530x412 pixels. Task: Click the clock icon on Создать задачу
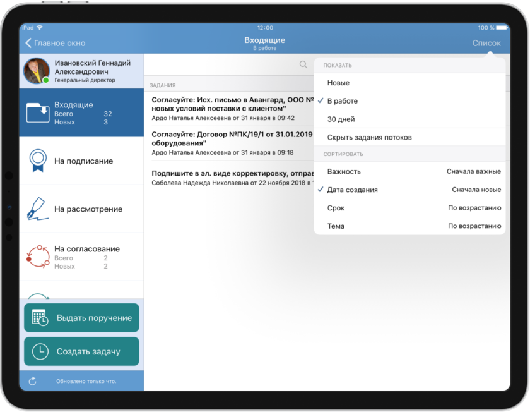(40, 351)
